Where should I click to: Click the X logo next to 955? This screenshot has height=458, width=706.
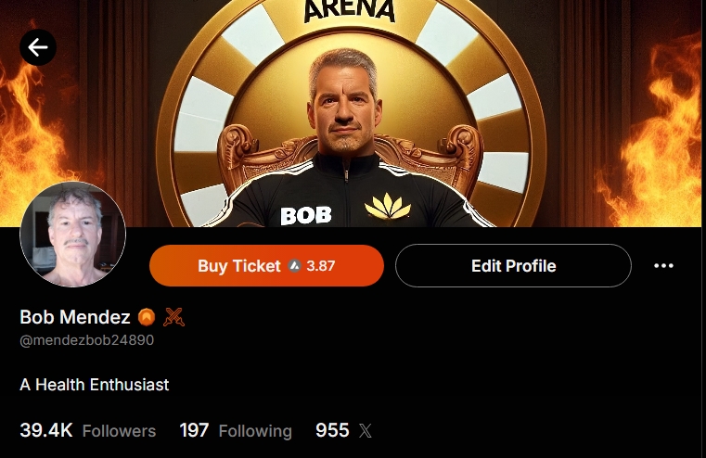click(x=366, y=431)
